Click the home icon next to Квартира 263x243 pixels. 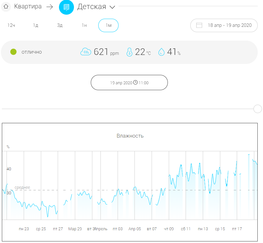tap(6, 7)
